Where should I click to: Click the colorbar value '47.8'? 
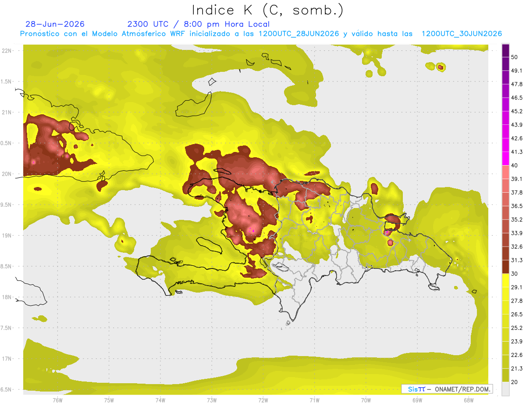[x=517, y=84]
